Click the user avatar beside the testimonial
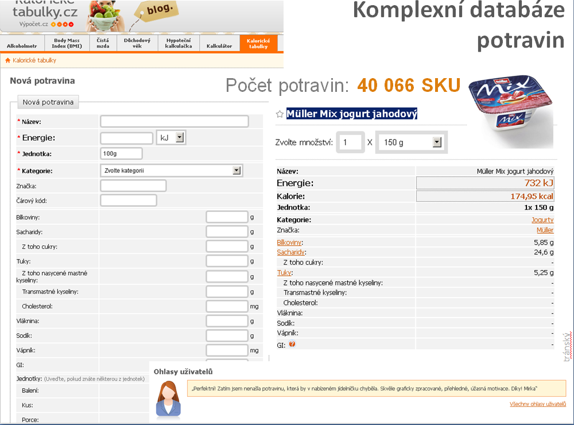The image size is (574, 425). click(168, 399)
